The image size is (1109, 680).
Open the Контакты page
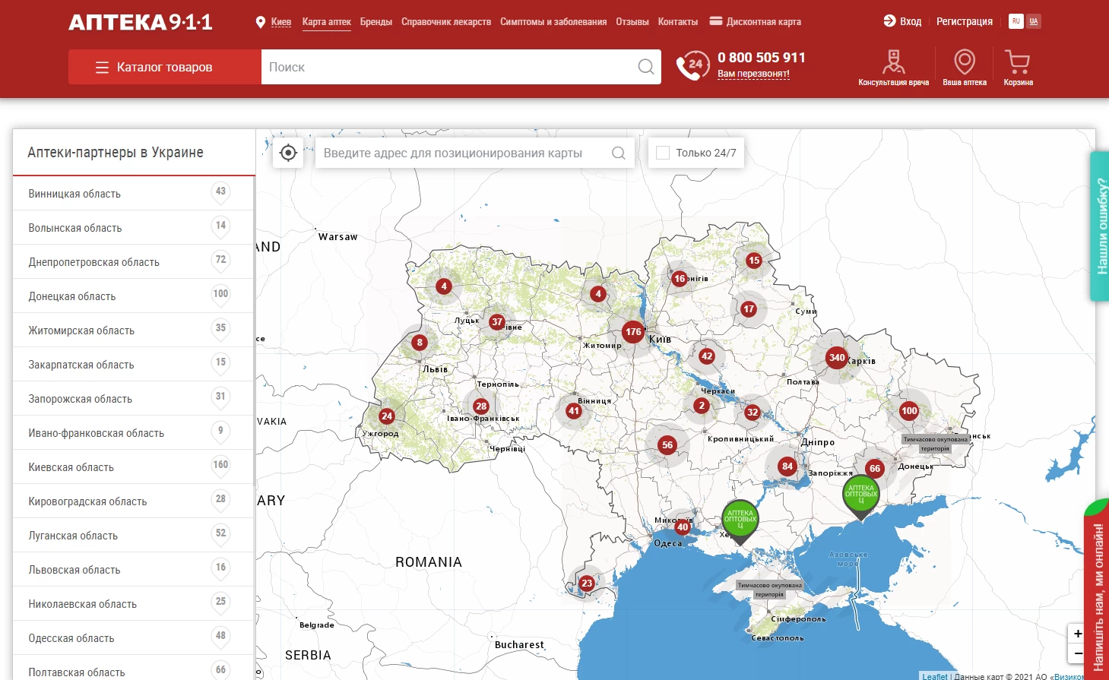(678, 22)
